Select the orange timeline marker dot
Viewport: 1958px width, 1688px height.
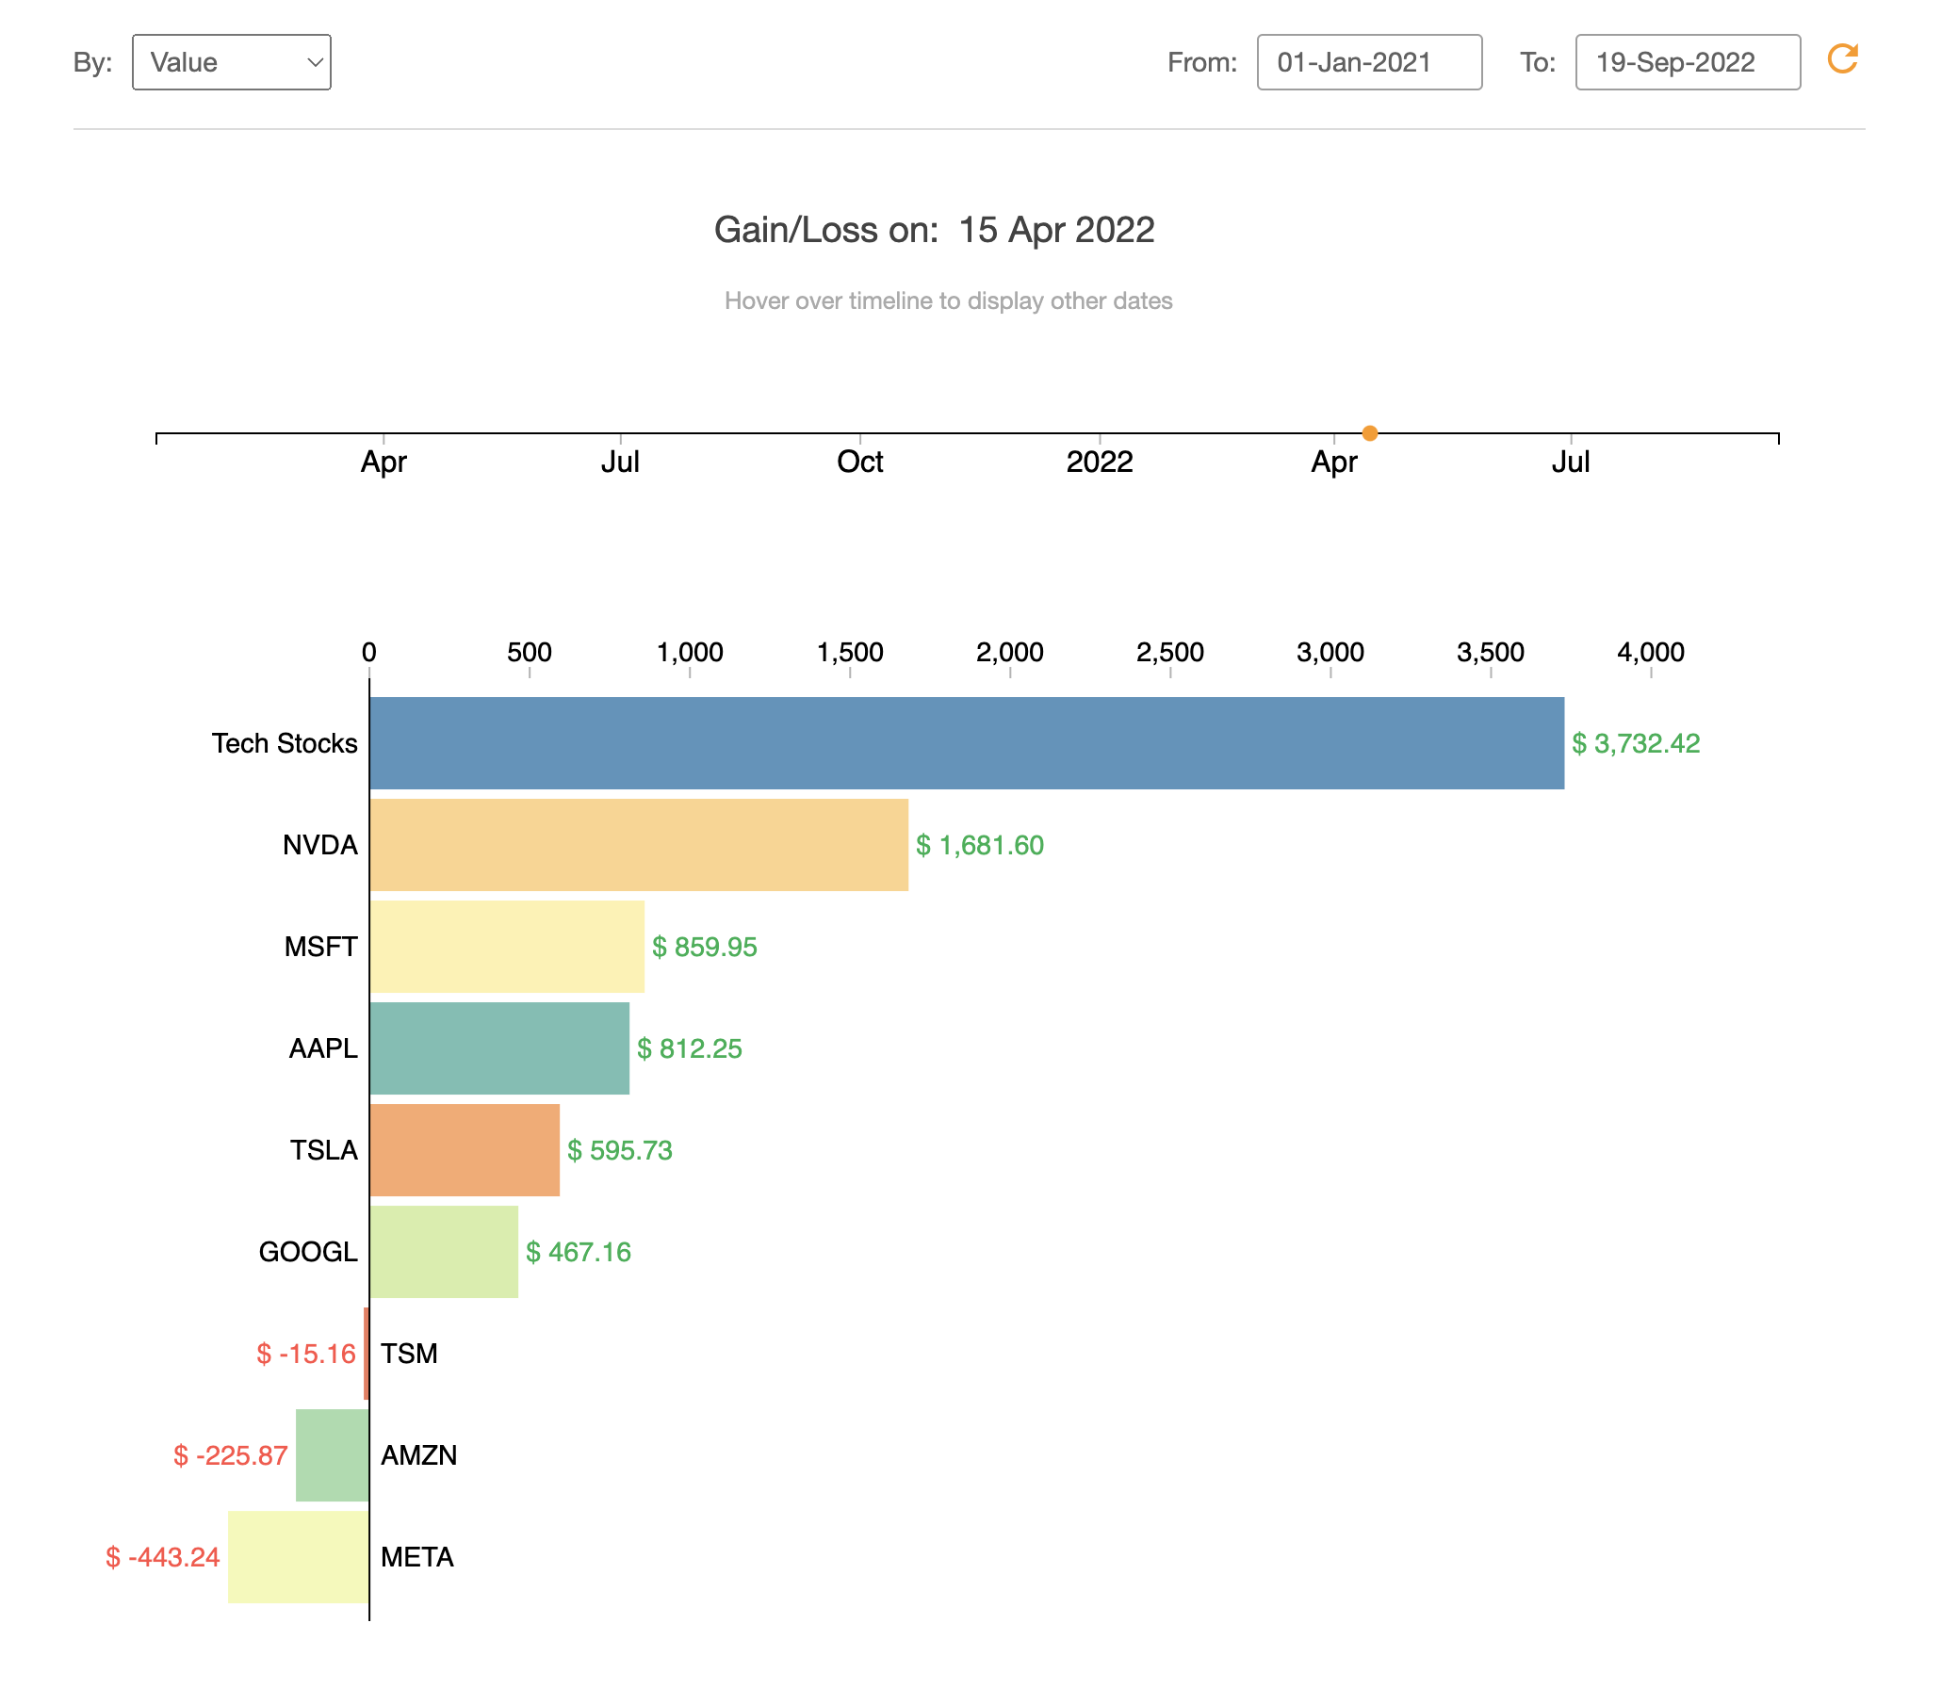pos(1369,433)
